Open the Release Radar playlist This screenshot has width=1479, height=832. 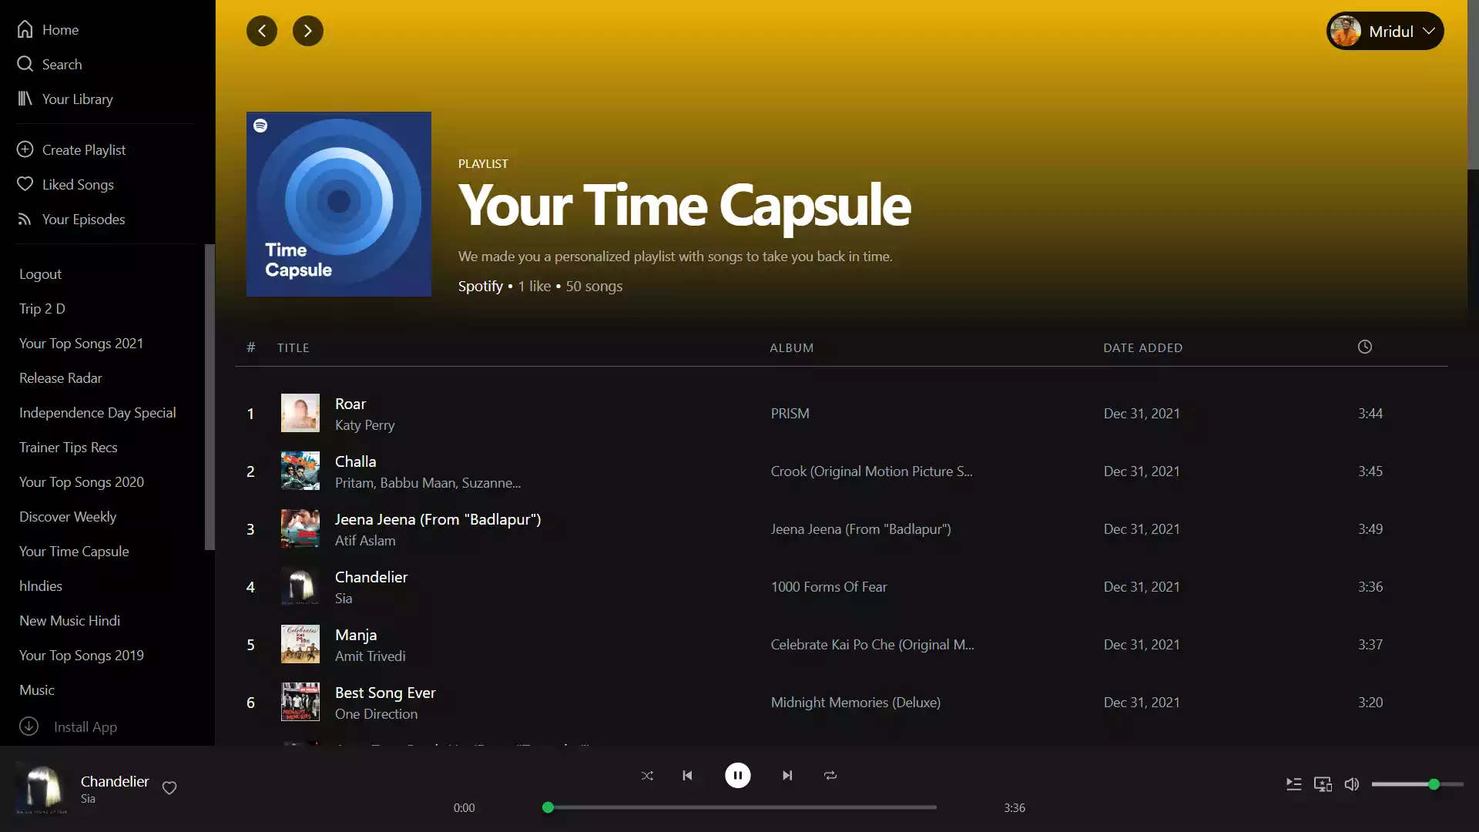point(60,377)
